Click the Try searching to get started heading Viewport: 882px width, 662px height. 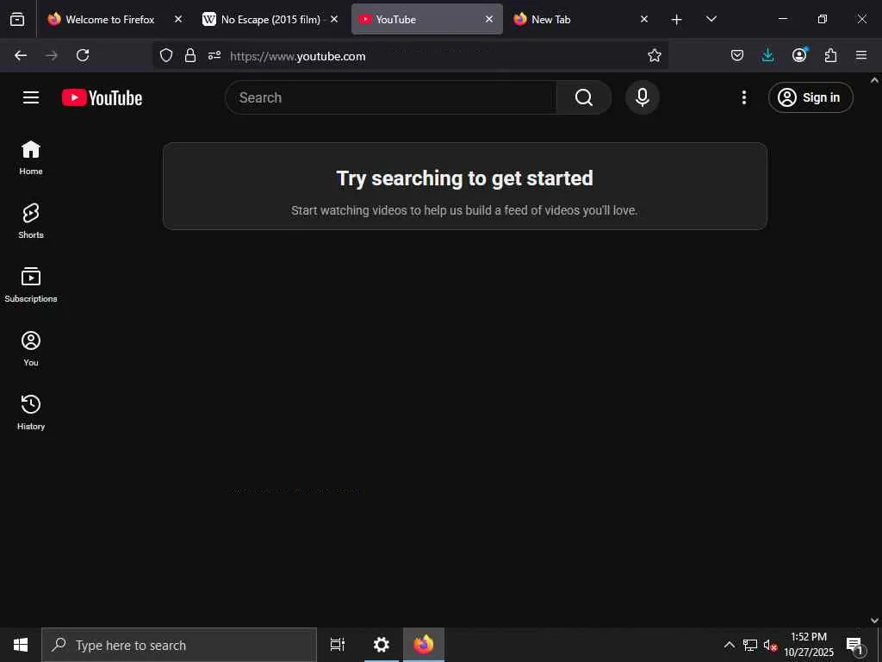[x=464, y=178]
